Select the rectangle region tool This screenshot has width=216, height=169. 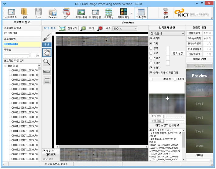(x=47, y=80)
